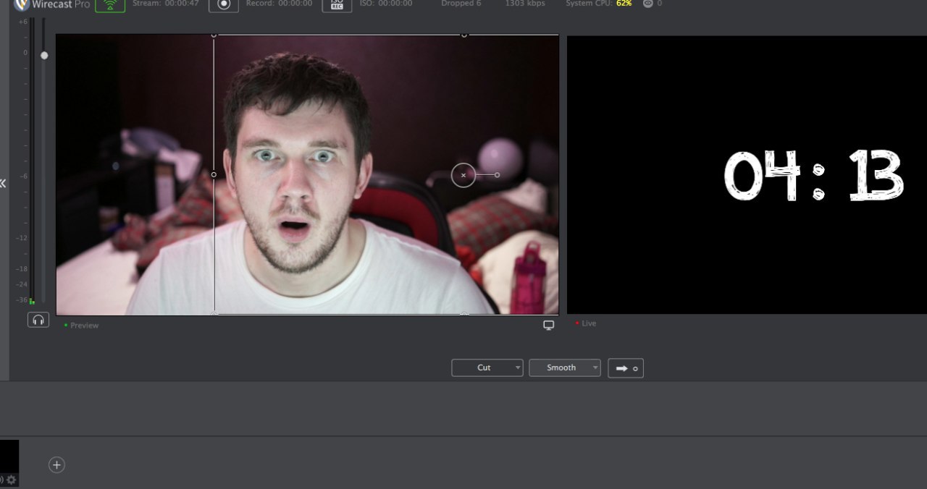Click the Live countdown display 04:13

coord(814,176)
